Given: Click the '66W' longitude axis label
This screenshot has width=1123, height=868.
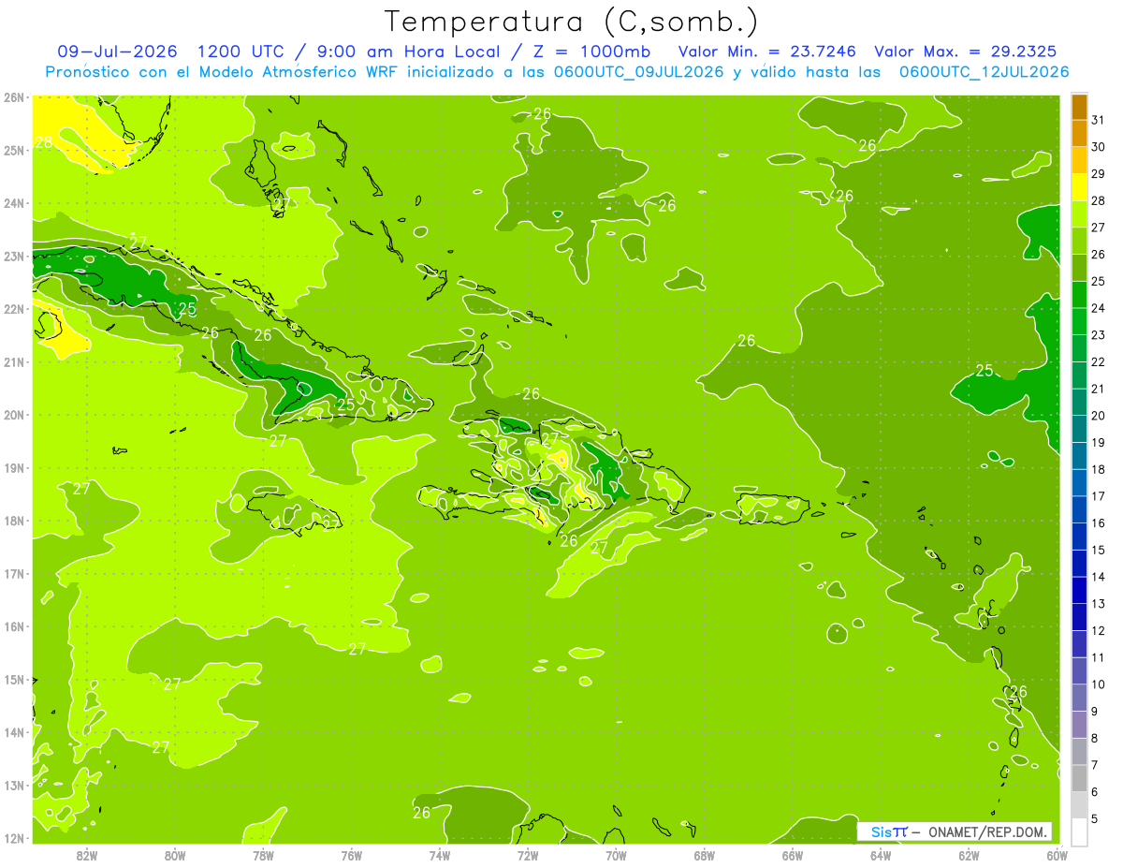Looking at the screenshot, I should 793,855.
